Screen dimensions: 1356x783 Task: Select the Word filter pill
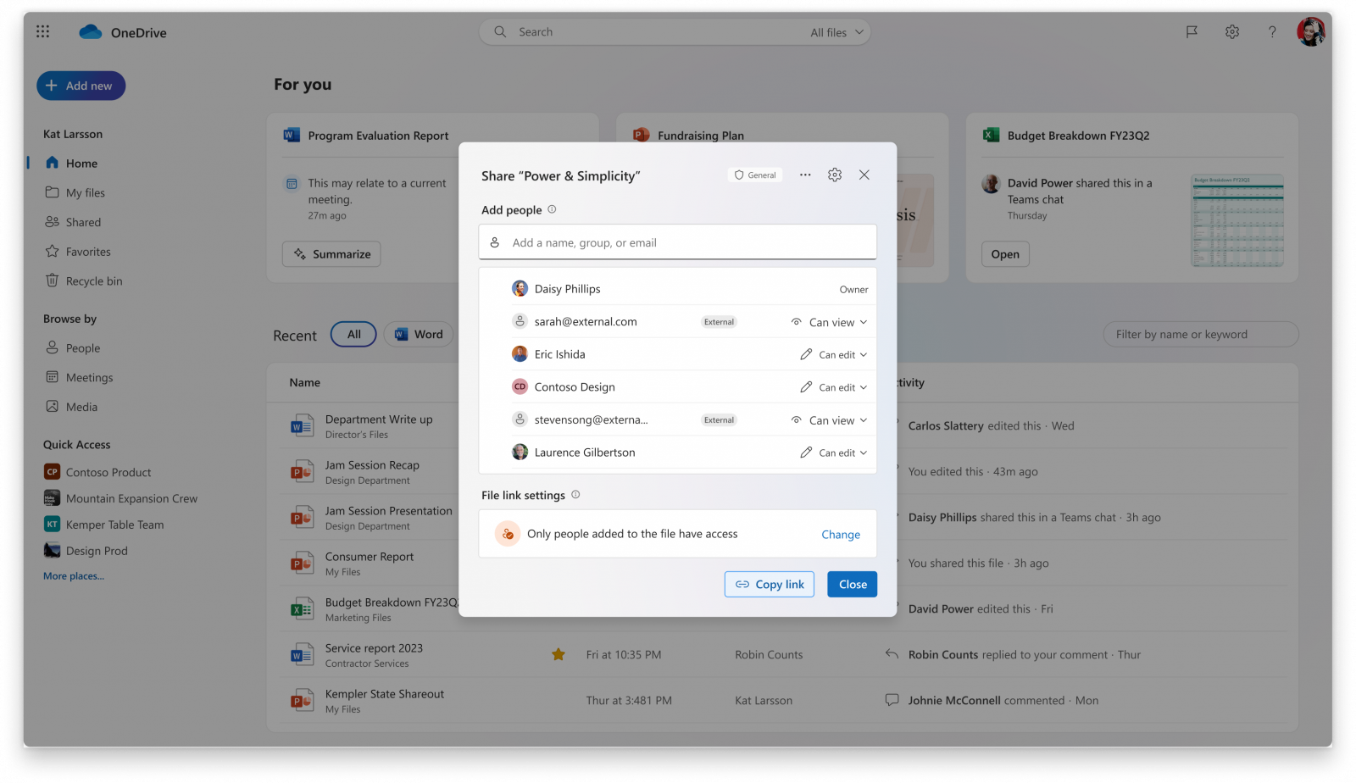[418, 334]
